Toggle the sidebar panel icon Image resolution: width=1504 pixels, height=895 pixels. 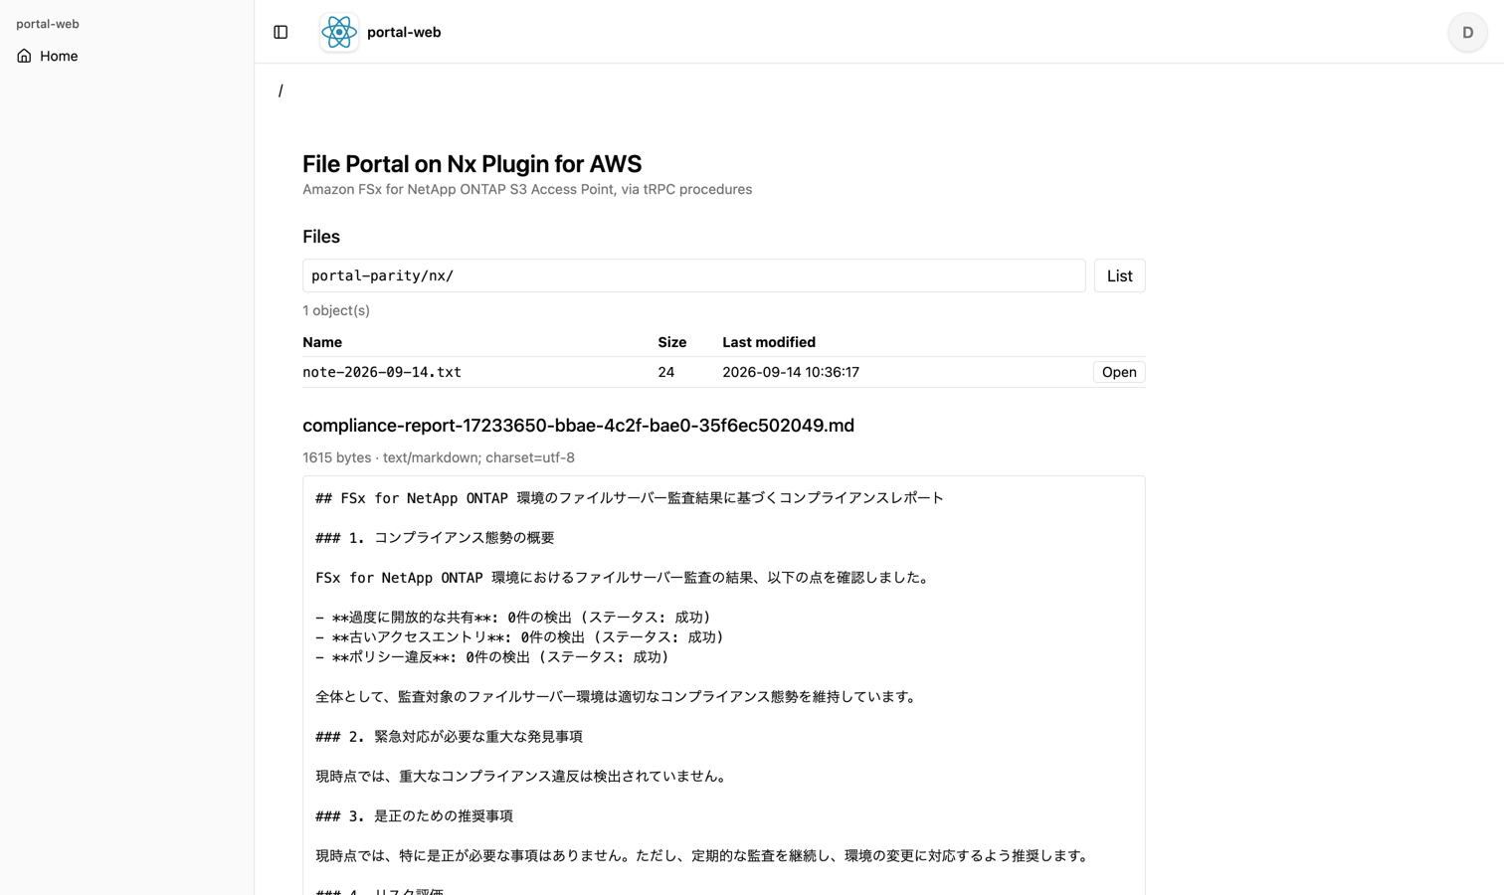(281, 32)
